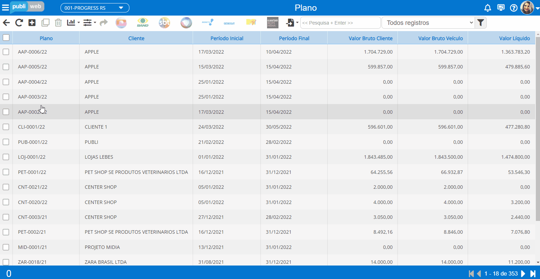Open the monitor presentation icon
This screenshot has width=540, height=279.
pyautogui.click(x=501, y=8)
